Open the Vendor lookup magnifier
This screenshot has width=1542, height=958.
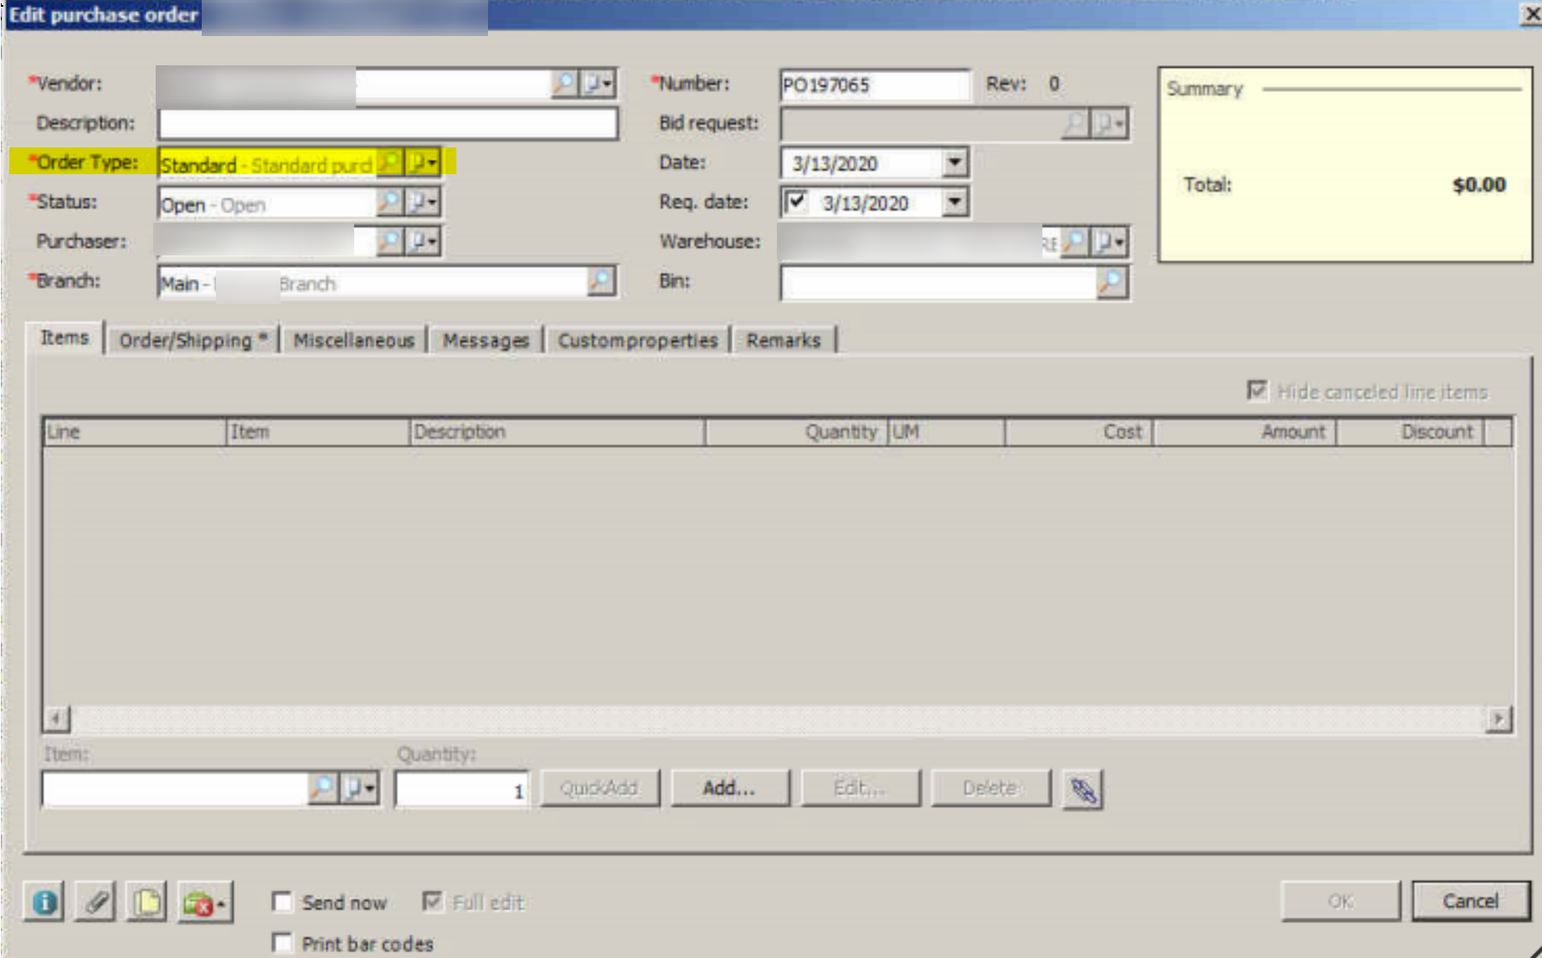pos(564,84)
